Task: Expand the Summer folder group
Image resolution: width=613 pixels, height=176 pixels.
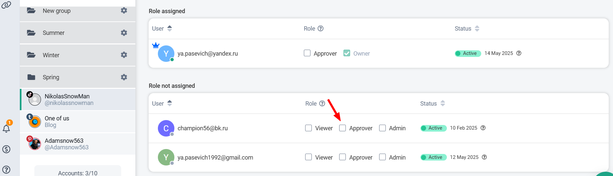Action: tap(54, 33)
